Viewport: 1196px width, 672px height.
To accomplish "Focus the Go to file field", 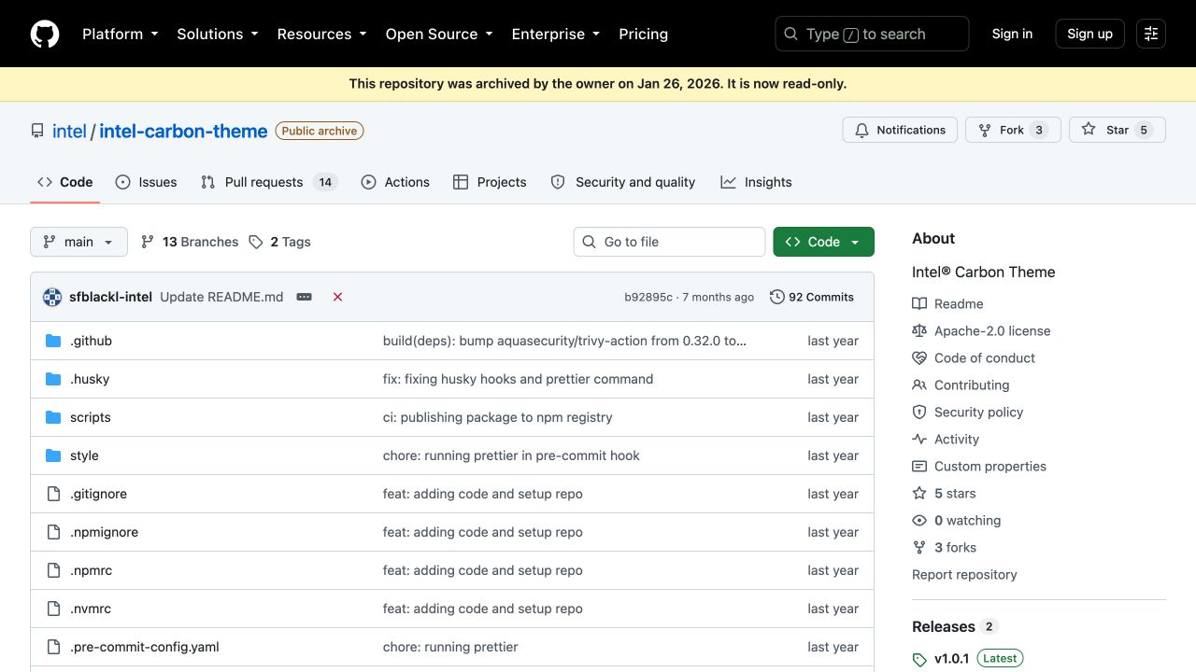I will pos(669,242).
